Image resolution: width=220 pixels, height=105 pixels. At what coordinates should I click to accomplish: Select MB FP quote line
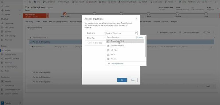tap(125, 55)
